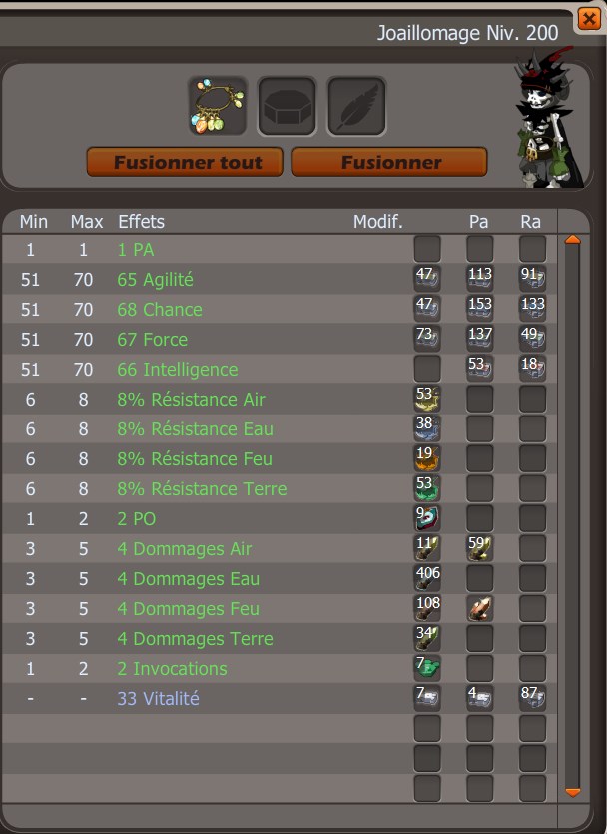This screenshot has height=834, width=607.
Task: Select the PO rune showing 9
Action: coord(427,518)
